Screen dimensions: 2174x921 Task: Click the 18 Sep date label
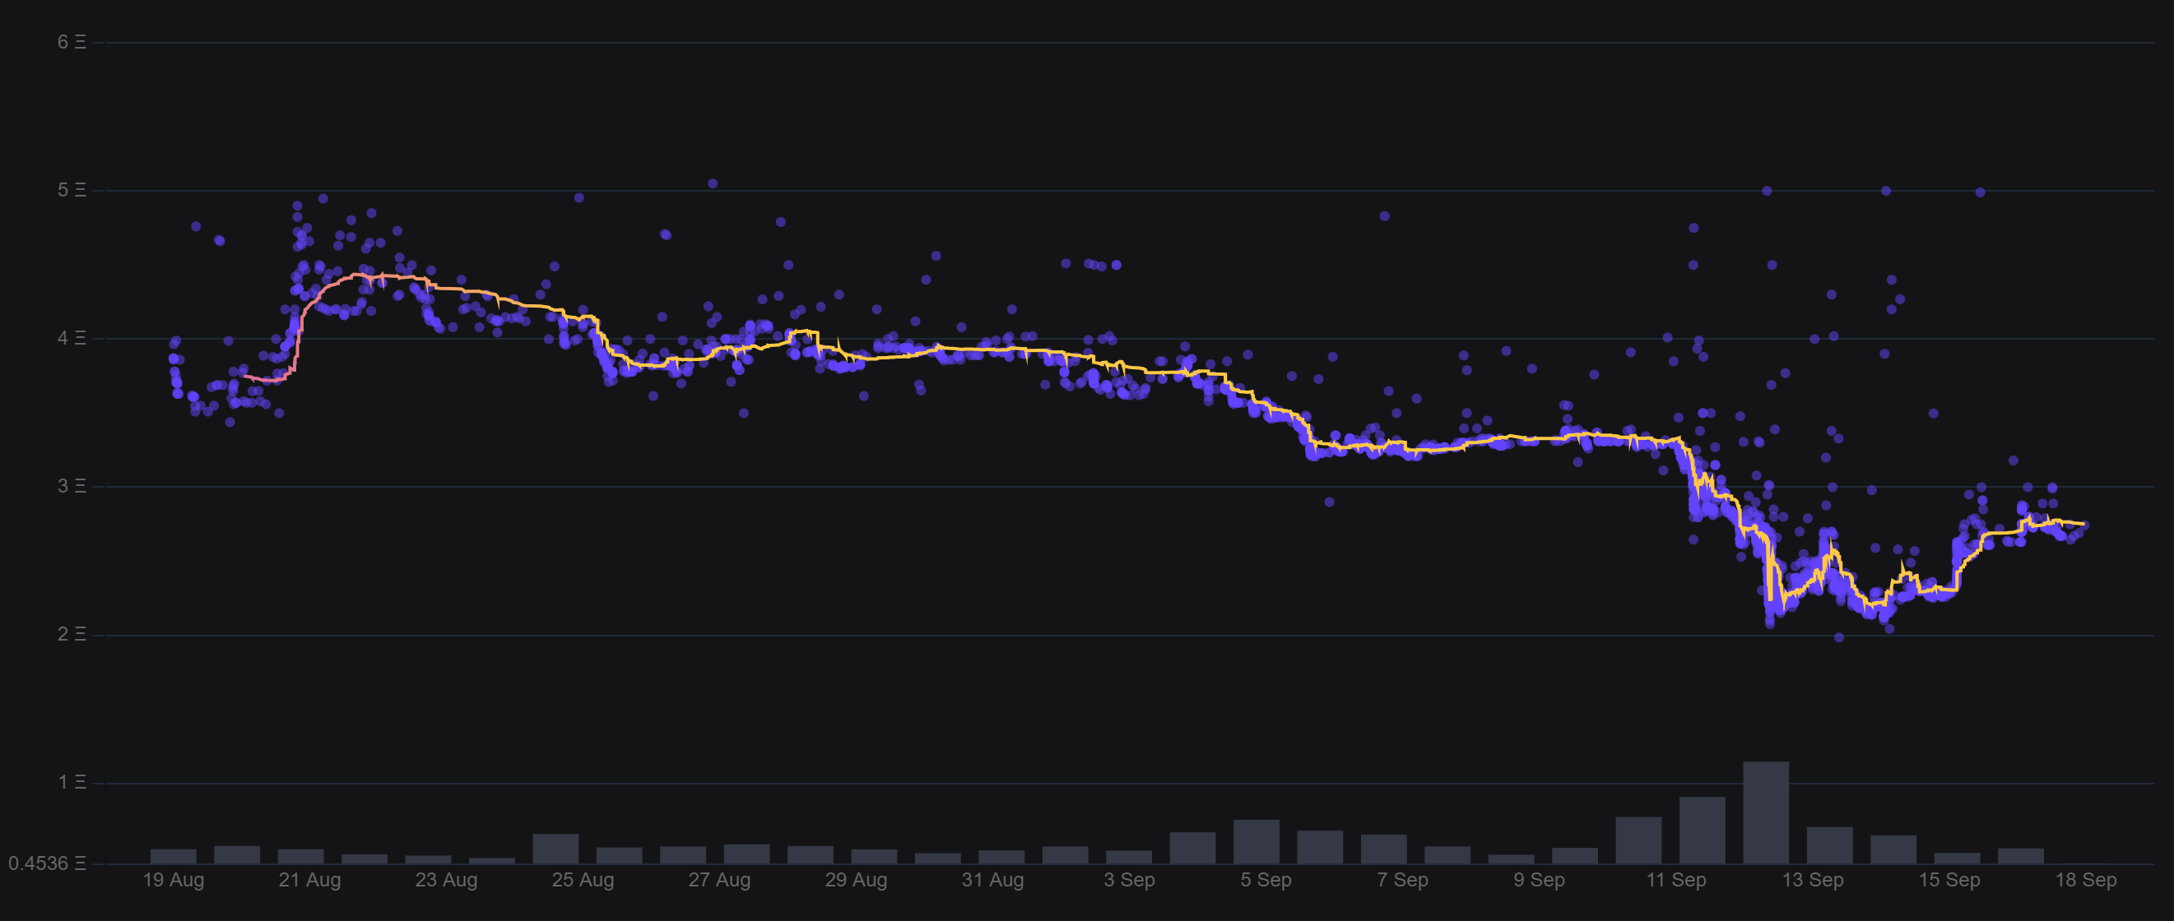(2084, 880)
